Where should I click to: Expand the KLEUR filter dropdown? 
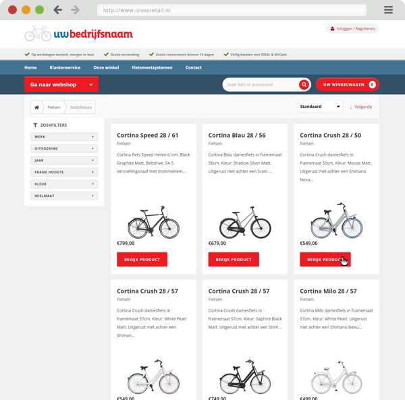click(64, 184)
